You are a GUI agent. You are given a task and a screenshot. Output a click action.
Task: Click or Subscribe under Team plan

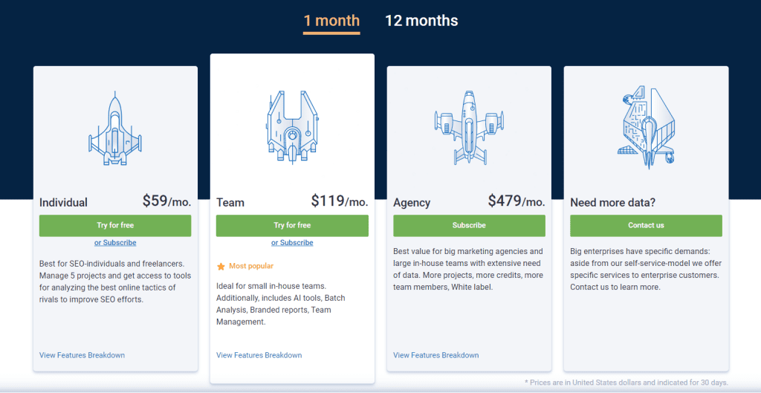(x=292, y=243)
